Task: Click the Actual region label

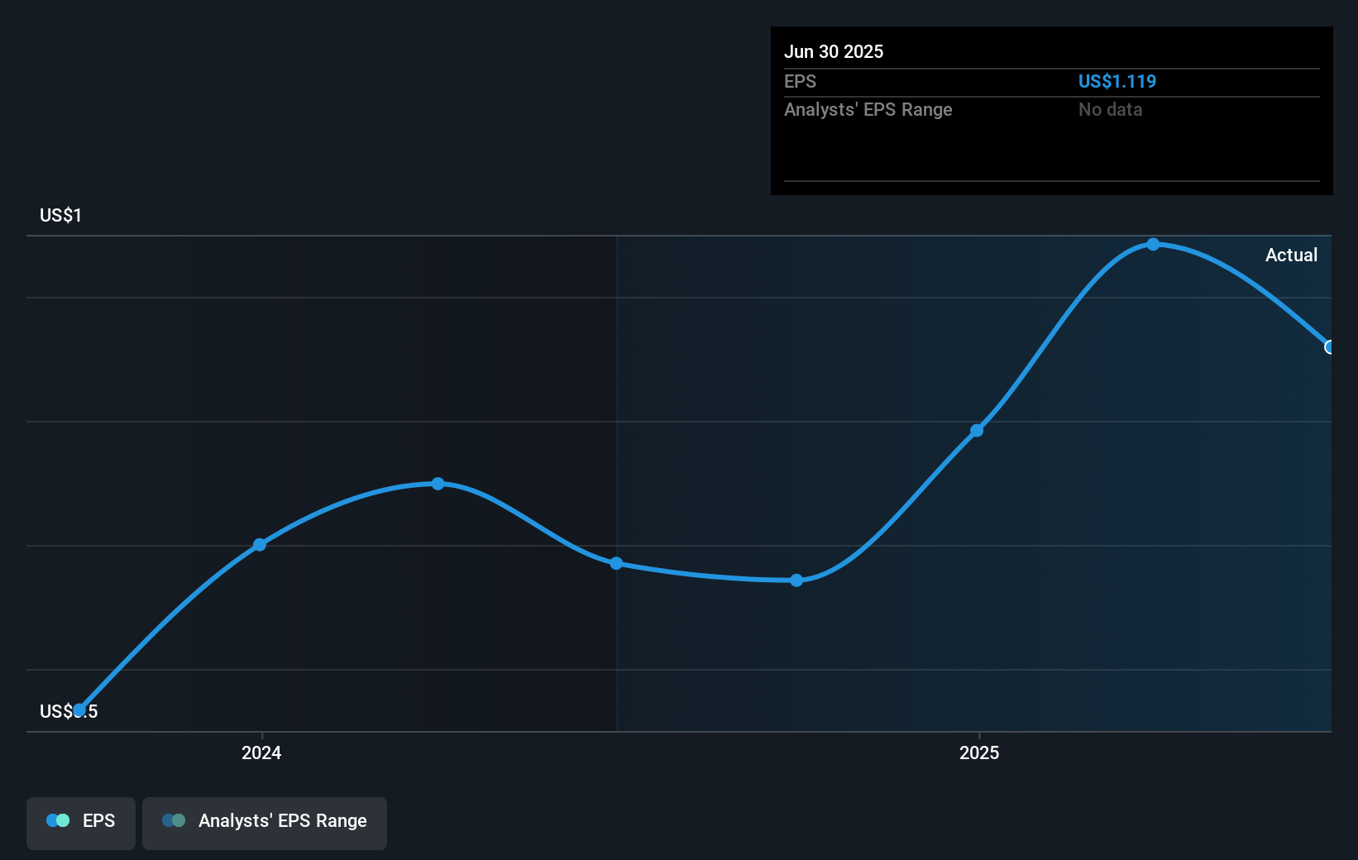Action: [1291, 256]
